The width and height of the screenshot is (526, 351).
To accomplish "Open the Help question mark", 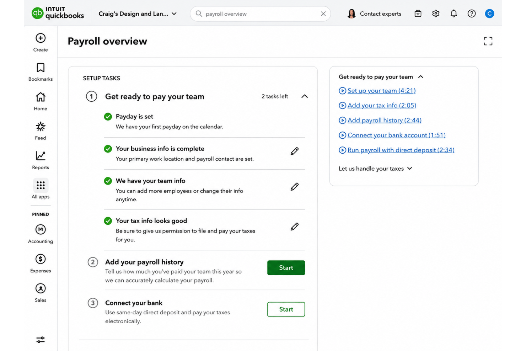I will 472,14.
